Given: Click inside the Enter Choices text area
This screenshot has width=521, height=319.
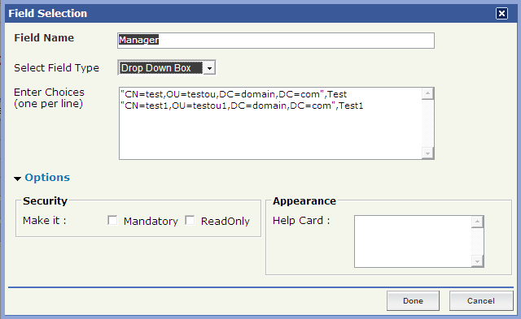Looking at the screenshot, I should (270, 123).
